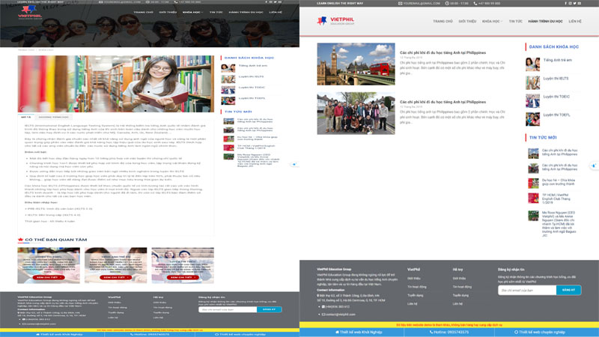Click circle icon by 'Thiết kế web chuyên nghiệp', news page
The height and width of the screenshot is (337, 599).
[516, 332]
